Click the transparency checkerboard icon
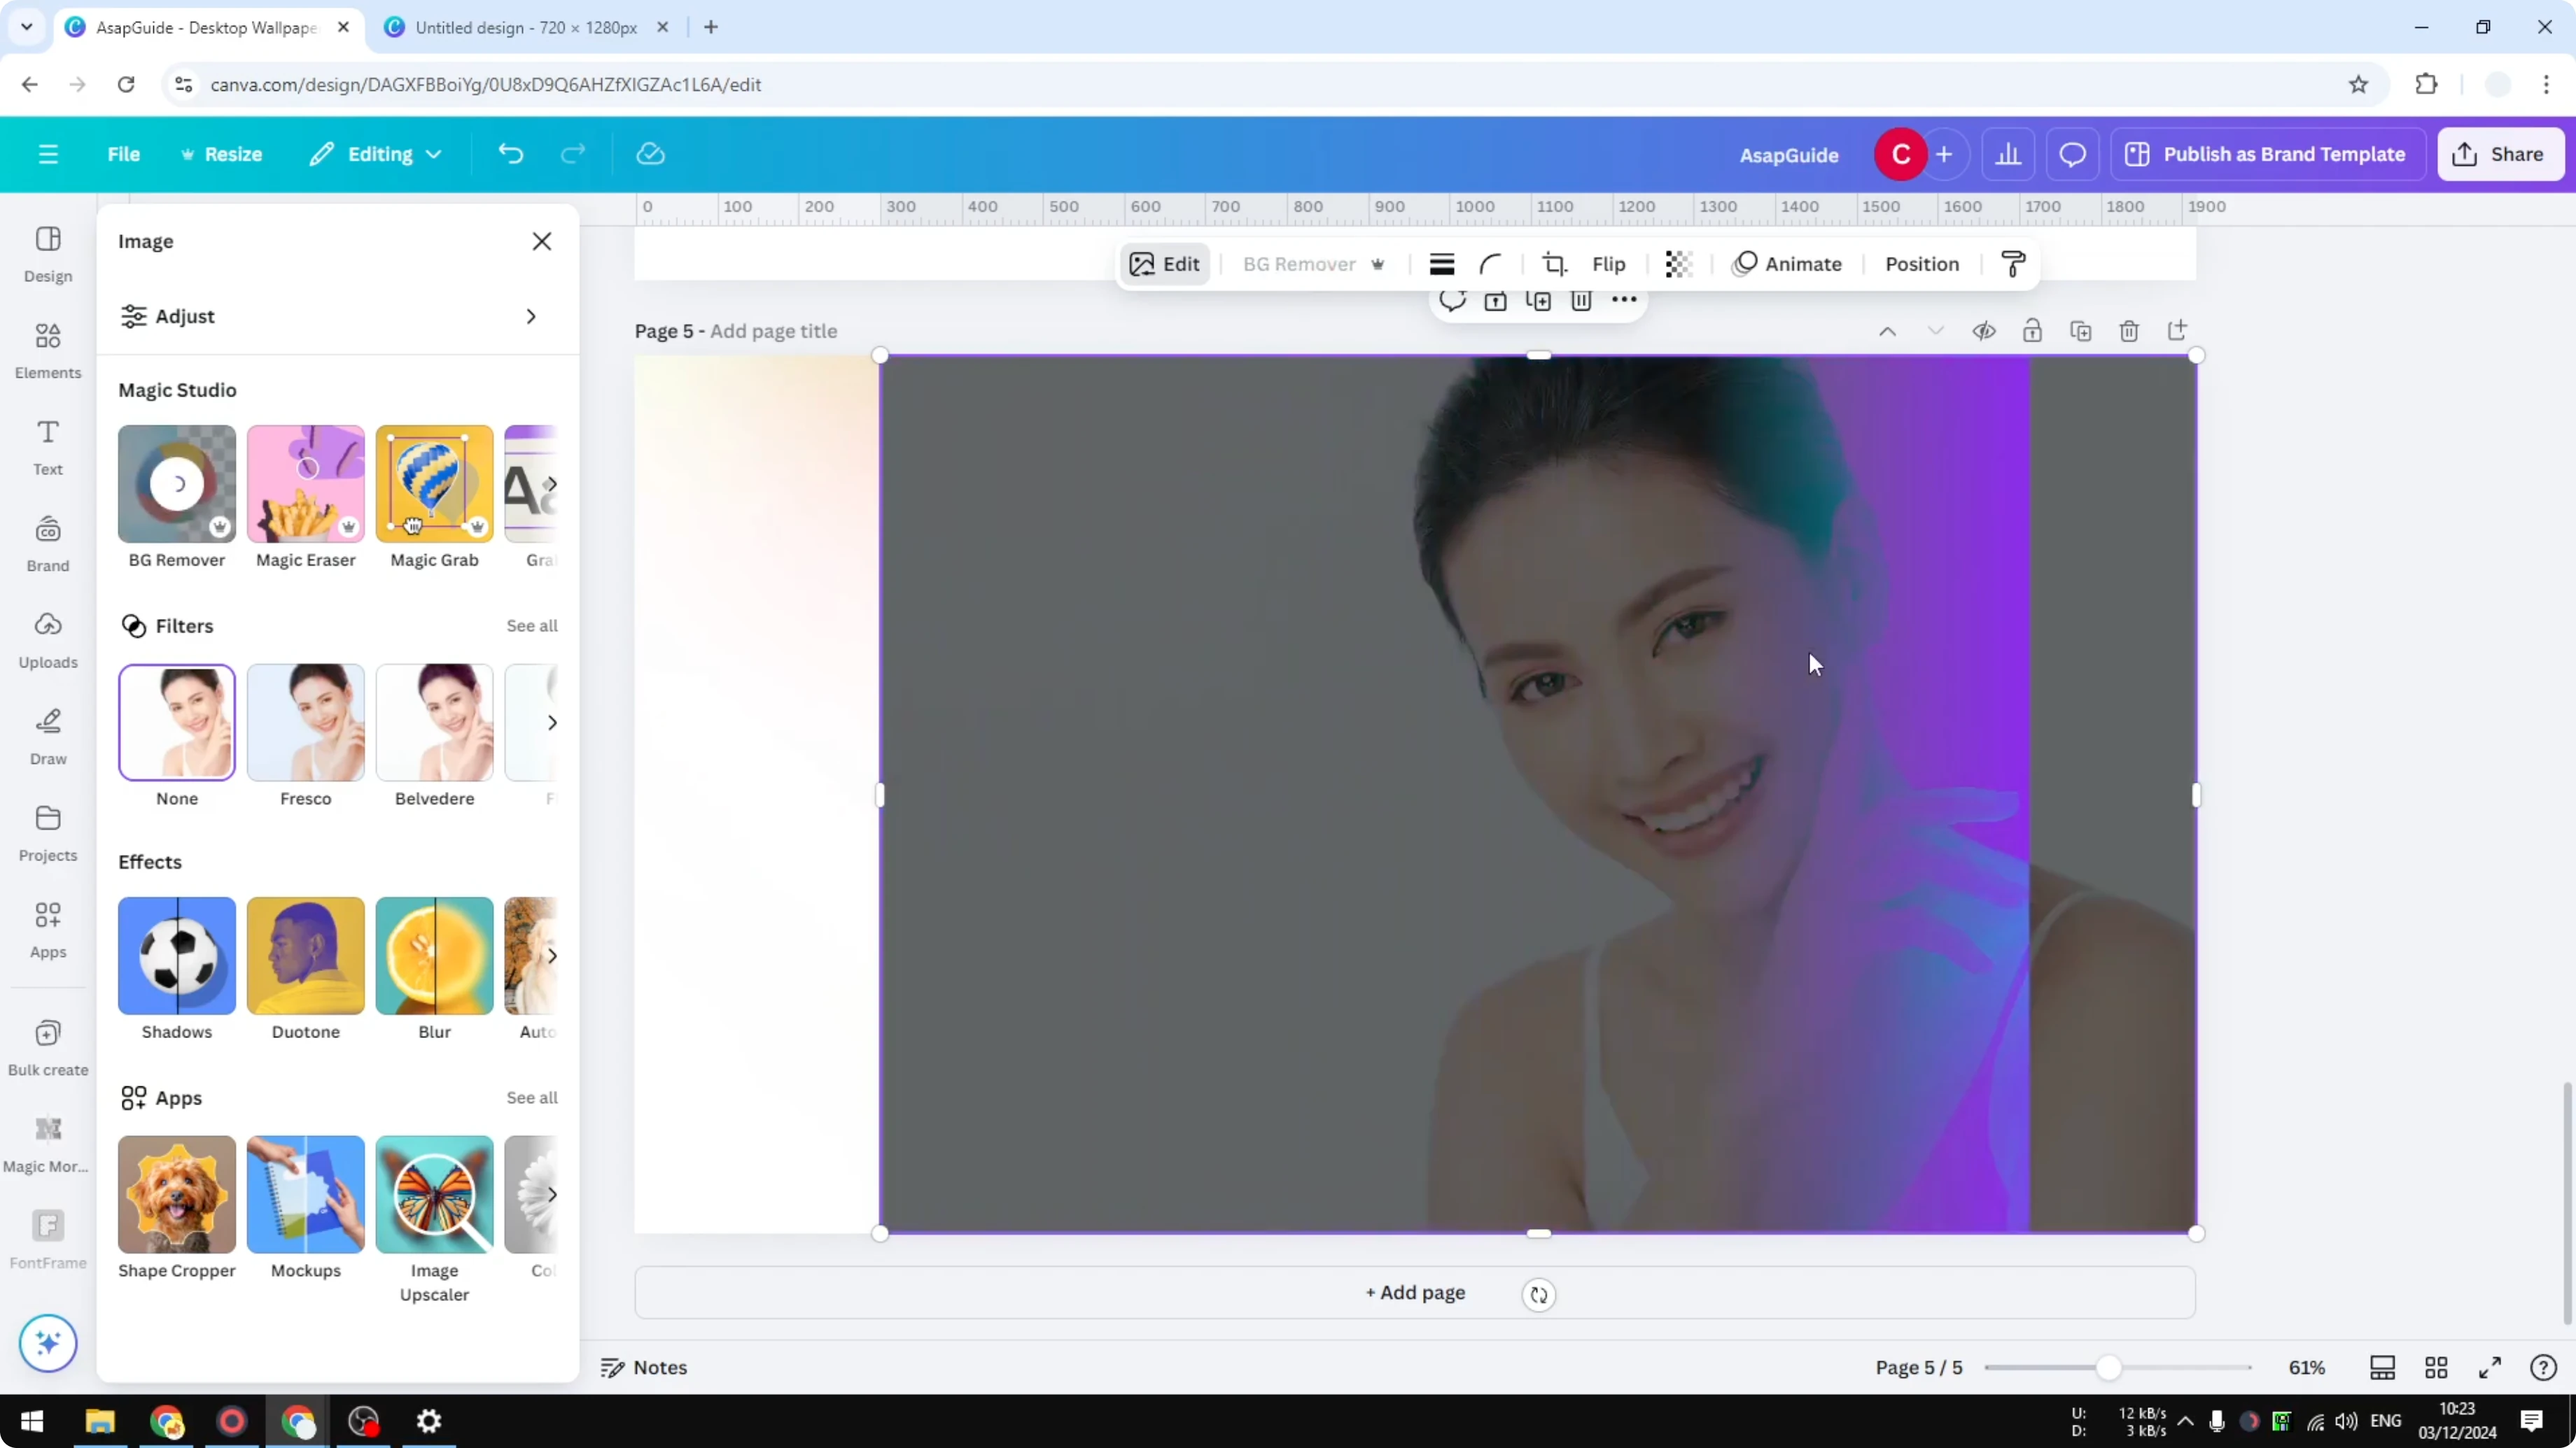The image size is (2576, 1448). 1678,264
